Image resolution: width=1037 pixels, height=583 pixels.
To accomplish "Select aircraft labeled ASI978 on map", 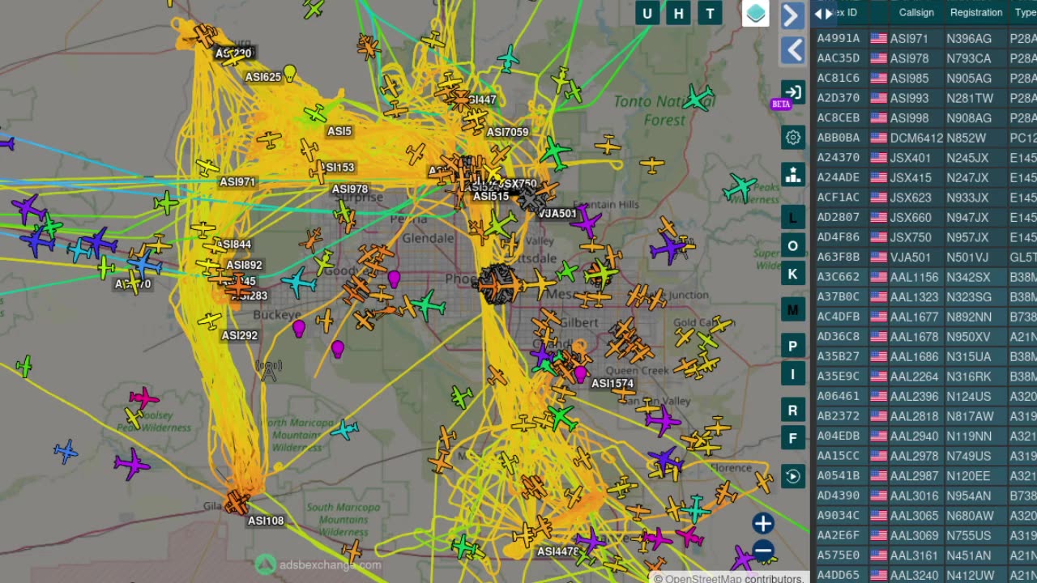I will pos(350,189).
